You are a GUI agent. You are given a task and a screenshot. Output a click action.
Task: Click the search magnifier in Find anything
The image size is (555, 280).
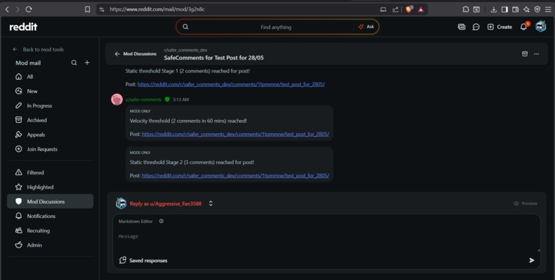click(185, 27)
